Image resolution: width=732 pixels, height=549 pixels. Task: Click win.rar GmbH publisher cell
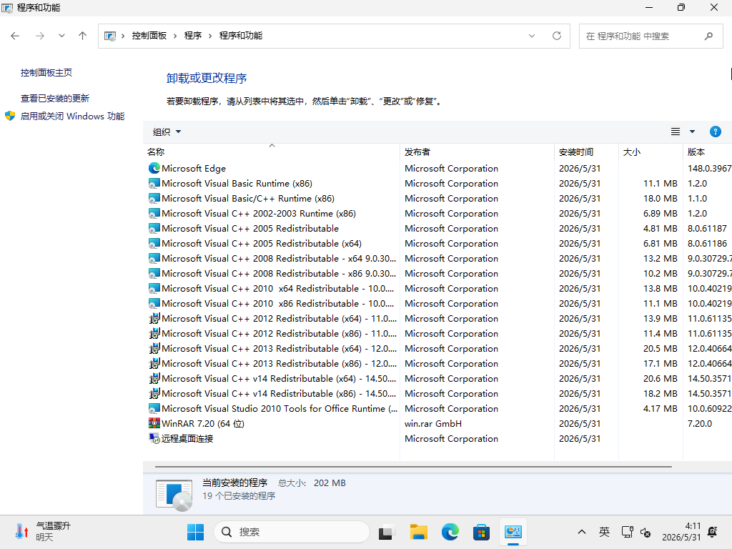pyautogui.click(x=433, y=423)
